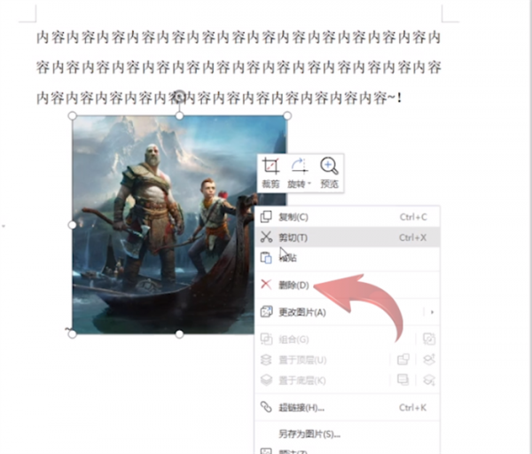Viewport: 532px width, 454px height.
Task: Click the overlapping-squares icon in 置于底层 row
Action: coord(403,380)
